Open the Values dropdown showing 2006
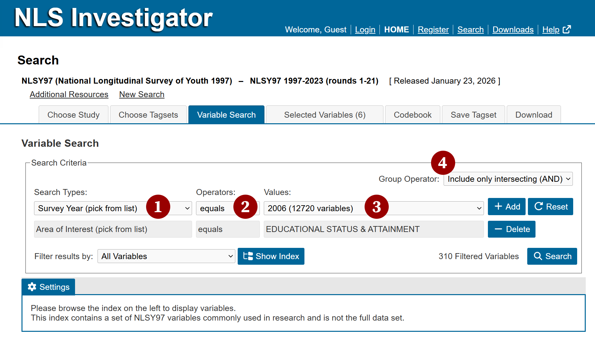Viewport: 595px width, 348px height. pyautogui.click(x=374, y=208)
